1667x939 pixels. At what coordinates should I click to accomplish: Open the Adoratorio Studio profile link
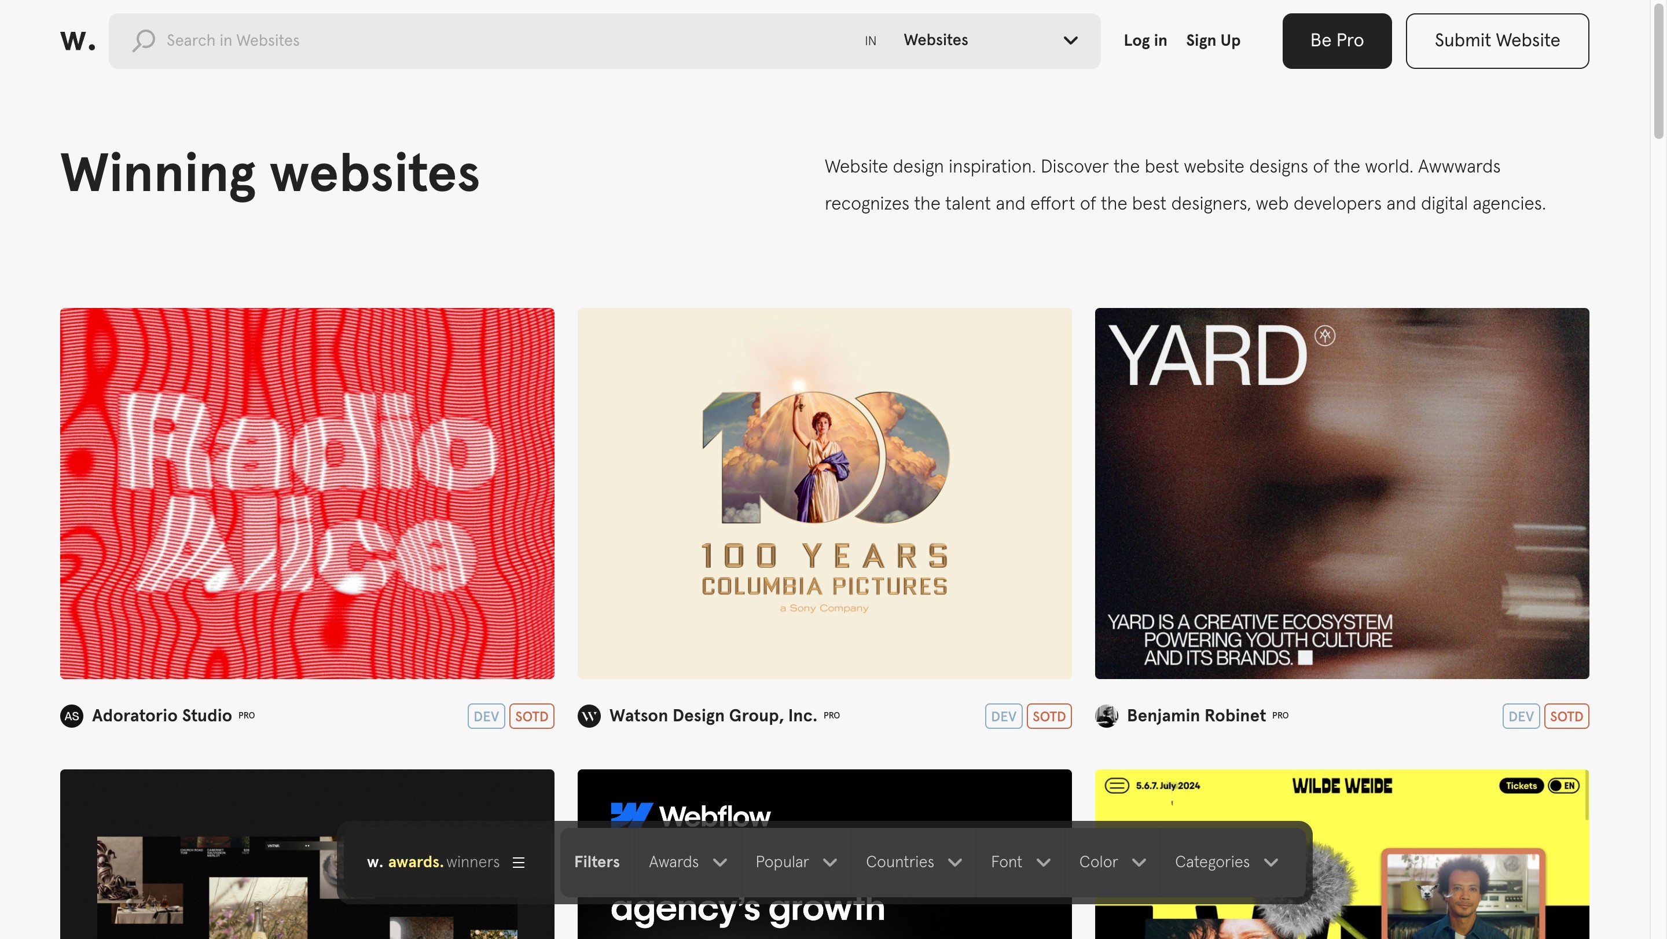162,716
